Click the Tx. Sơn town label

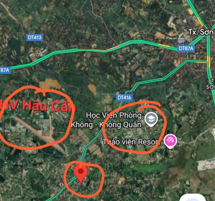pyautogui.click(x=201, y=32)
